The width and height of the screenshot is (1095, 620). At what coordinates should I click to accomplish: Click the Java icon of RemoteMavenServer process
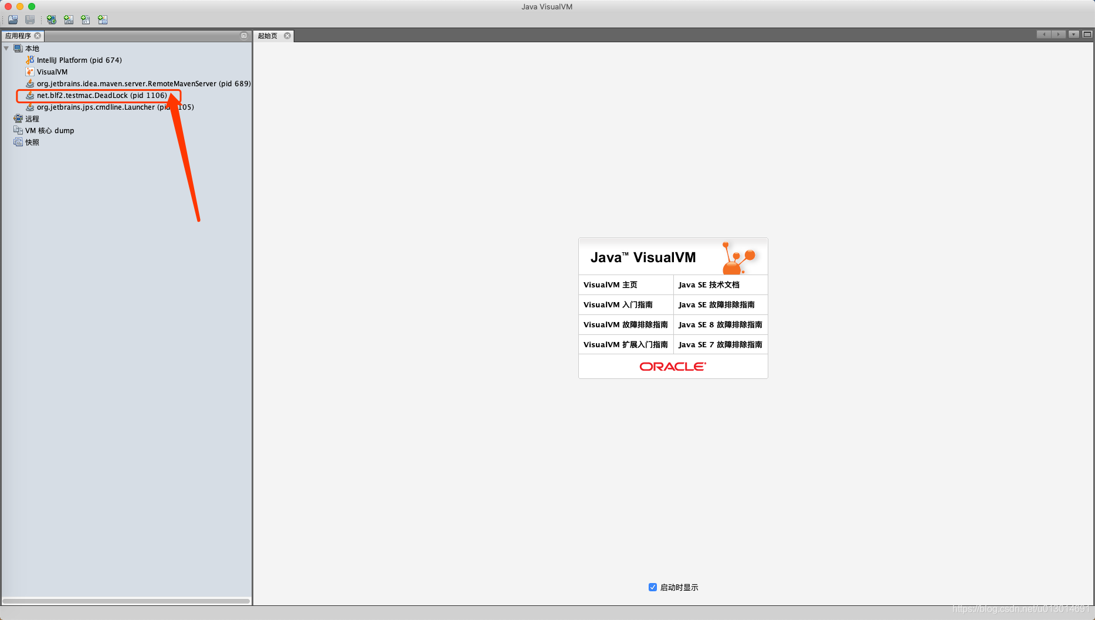click(30, 83)
